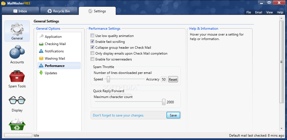Click 'Don't forget to save your changes.' text

tap(119, 115)
